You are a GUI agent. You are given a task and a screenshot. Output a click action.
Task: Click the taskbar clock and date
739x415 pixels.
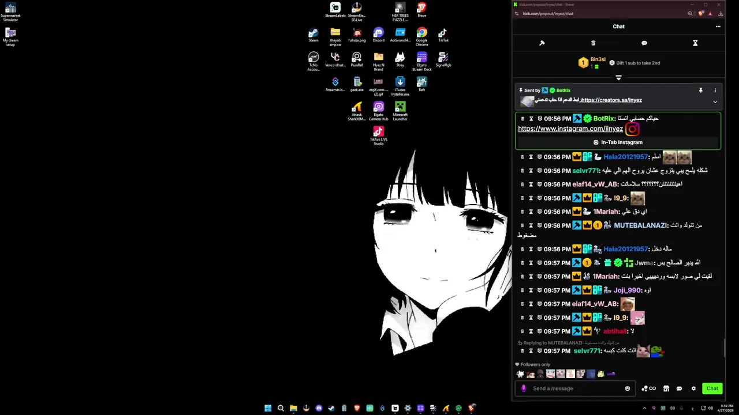click(726, 408)
